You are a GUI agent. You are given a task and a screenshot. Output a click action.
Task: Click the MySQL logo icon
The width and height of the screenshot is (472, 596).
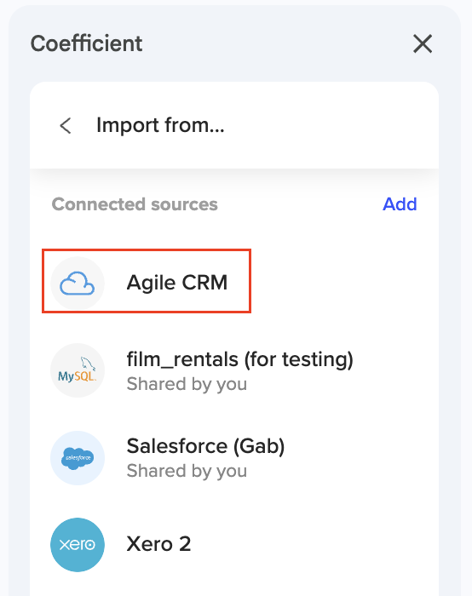click(x=78, y=370)
